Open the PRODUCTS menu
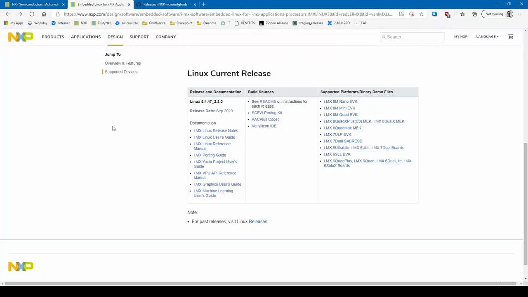 pyautogui.click(x=53, y=37)
